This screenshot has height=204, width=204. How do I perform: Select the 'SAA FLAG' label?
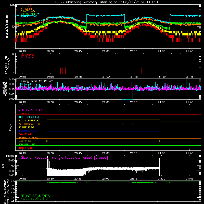[x=25, y=134]
